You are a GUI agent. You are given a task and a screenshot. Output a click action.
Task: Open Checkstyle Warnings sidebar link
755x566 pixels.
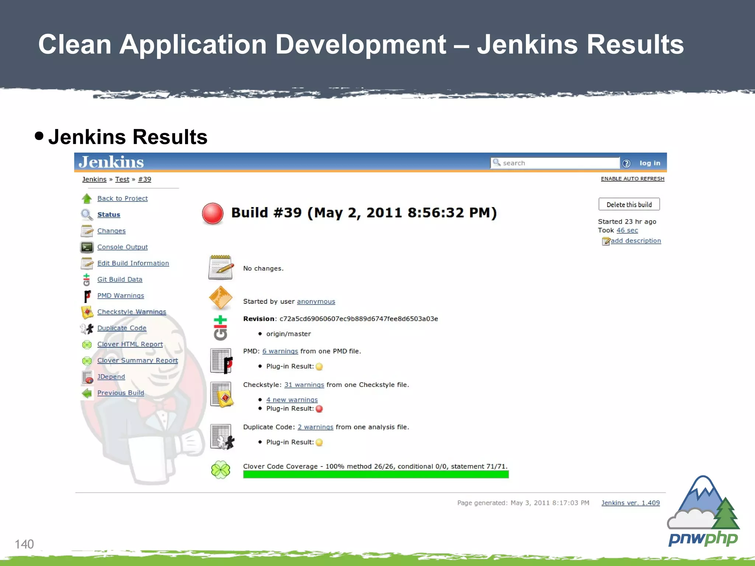132,312
